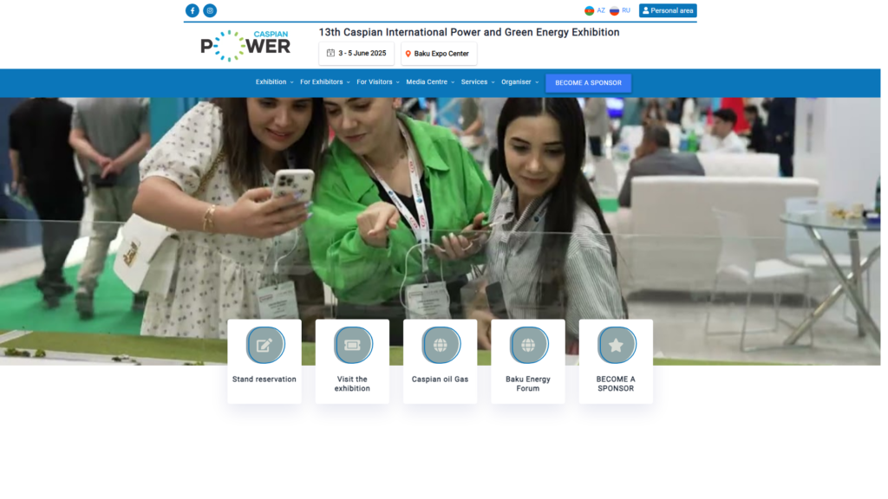Select the 13th Caspian International exhibition title
Image resolution: width=888 pixels, height=499 pixels.
pos(469,32)
